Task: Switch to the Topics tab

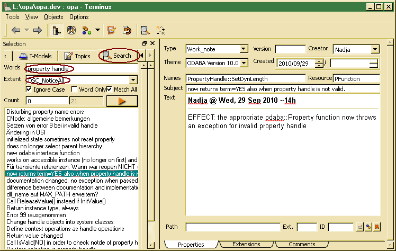Action: point(77,56)
